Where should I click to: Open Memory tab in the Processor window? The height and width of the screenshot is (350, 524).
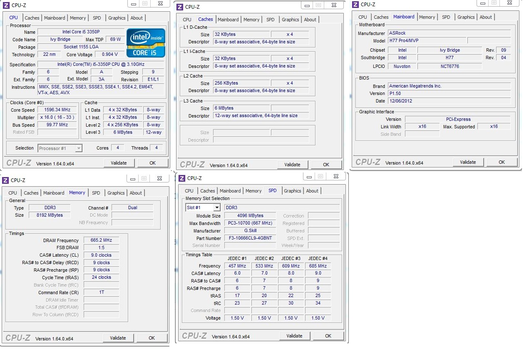click(78, 18)
